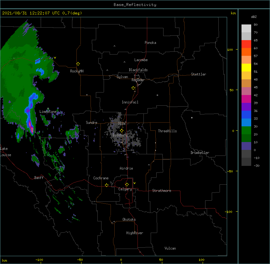The image size is (270, 264).
Task: Select the yellow diamond marker between Olds and Didsbury
Action: [122, 131]
